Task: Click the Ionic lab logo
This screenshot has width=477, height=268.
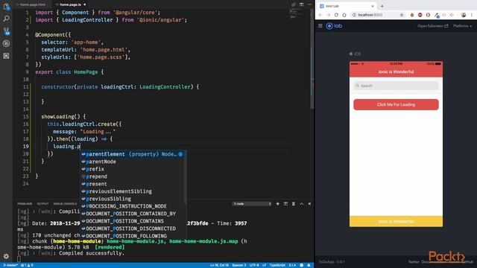Action: [x=334, y=26]
